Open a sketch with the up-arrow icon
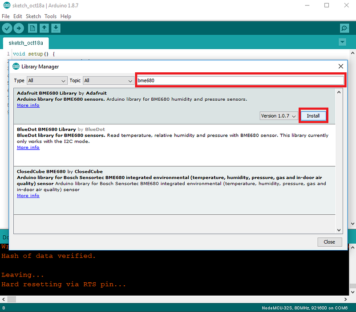 pos(44,28)
